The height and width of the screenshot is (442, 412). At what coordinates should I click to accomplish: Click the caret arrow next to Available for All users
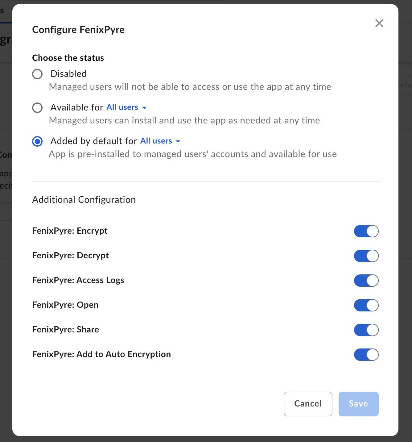[x=144, y=108]
